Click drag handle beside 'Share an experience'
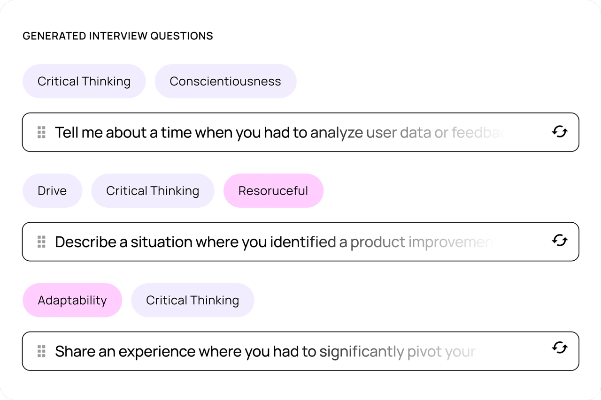 [41, 351]
